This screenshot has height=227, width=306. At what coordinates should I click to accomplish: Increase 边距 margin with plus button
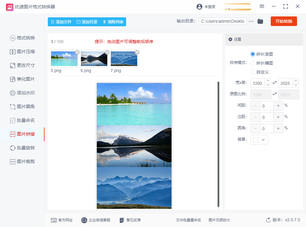(278, 117)
